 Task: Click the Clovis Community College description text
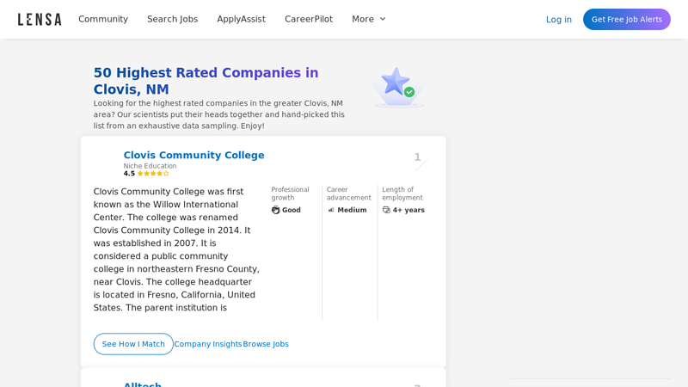pyautogui.click(x=176, y=249)
